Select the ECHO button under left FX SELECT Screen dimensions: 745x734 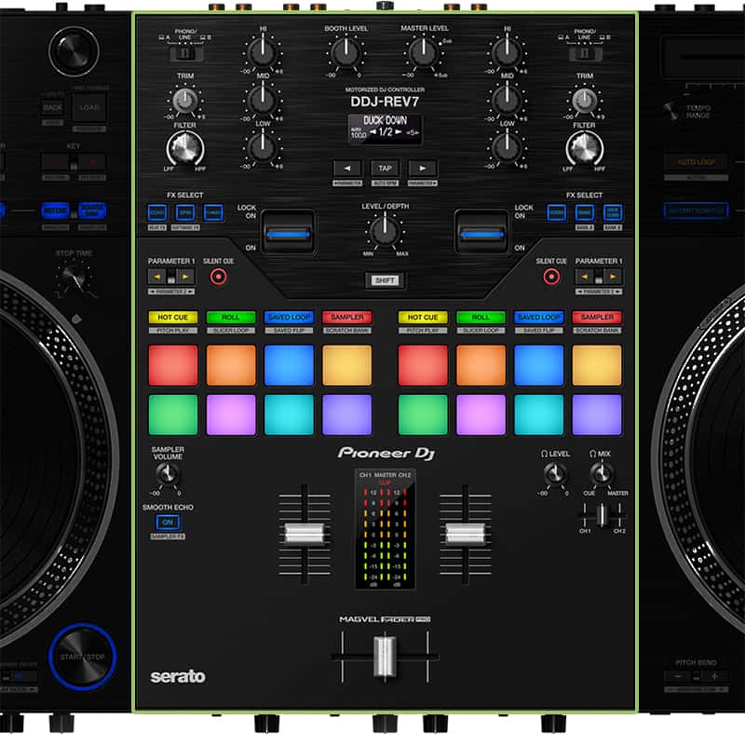click(157, 212)
